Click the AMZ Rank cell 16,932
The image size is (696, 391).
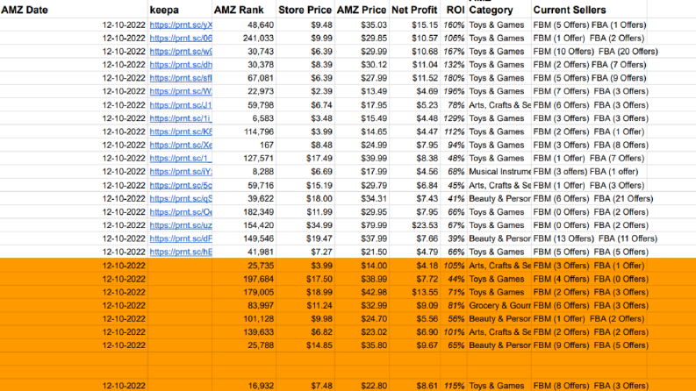(x=244, y=386)
